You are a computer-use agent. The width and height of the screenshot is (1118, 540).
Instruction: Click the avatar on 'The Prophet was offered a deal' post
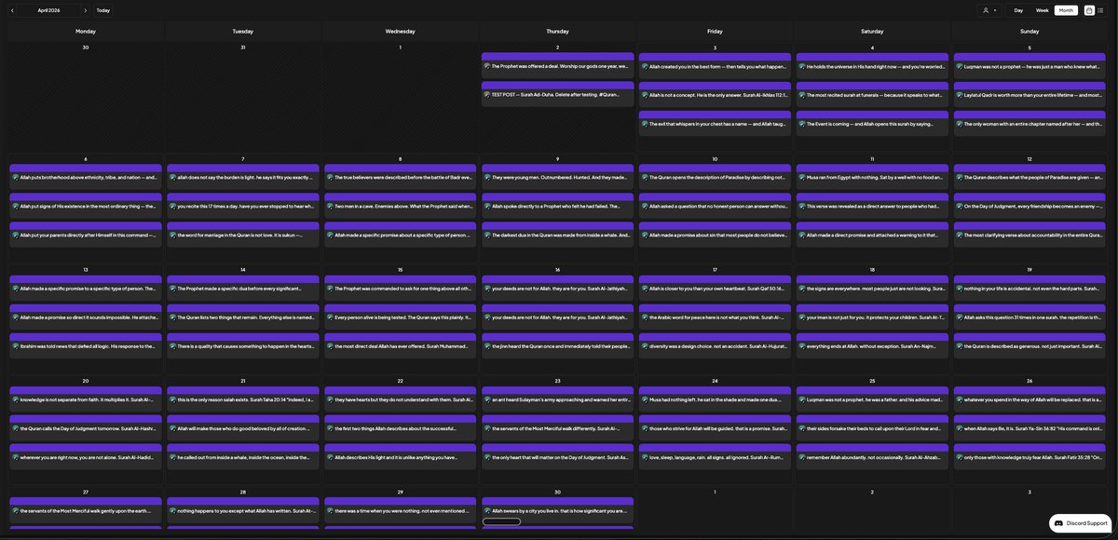487,66
